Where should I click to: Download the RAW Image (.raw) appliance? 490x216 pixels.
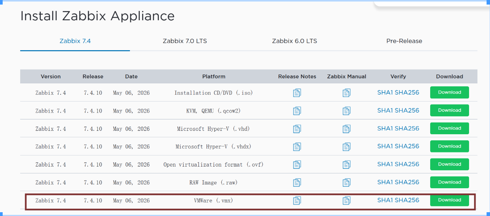coord(450,182)
